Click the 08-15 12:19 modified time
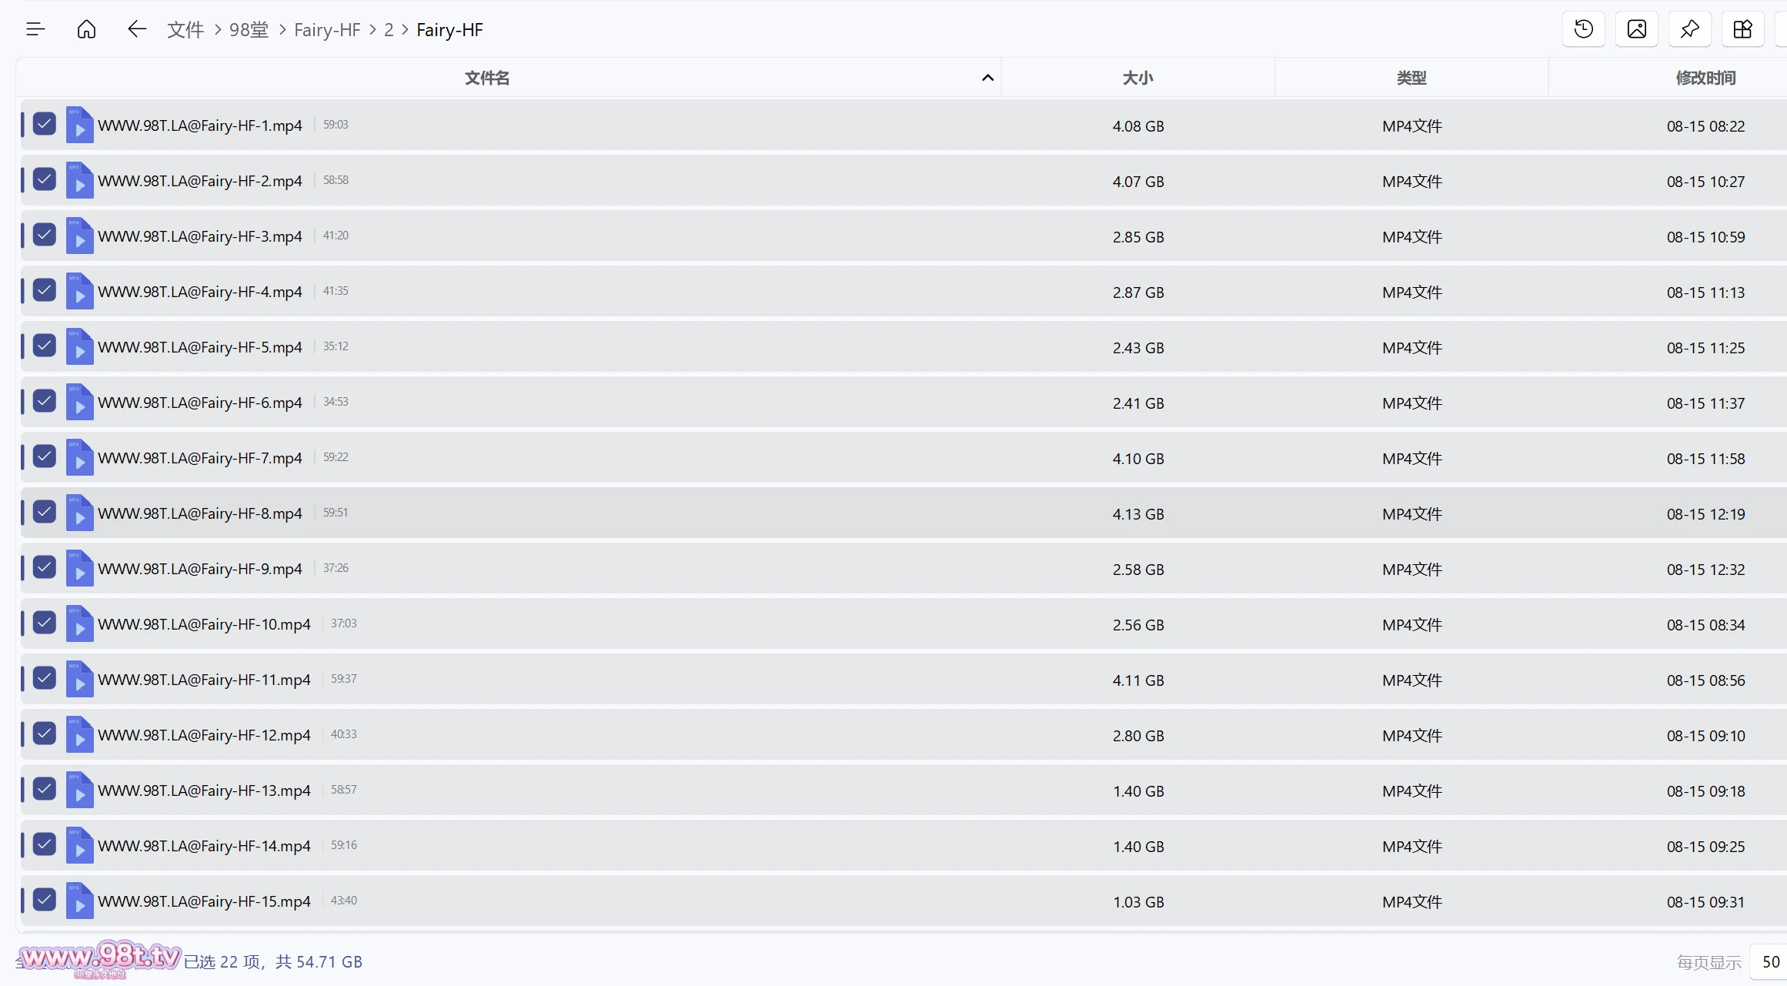 pos(1705,513)
